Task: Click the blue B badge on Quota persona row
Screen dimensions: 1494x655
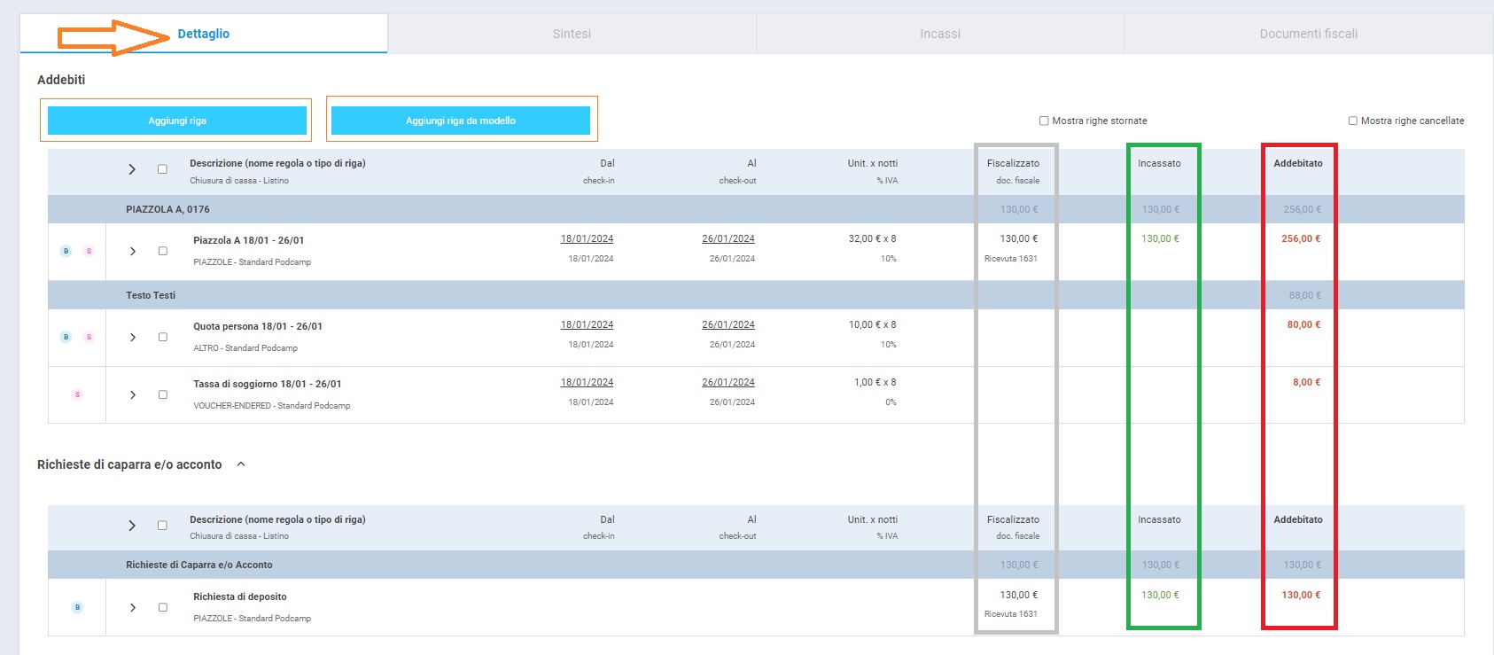Action: point(66,337)
